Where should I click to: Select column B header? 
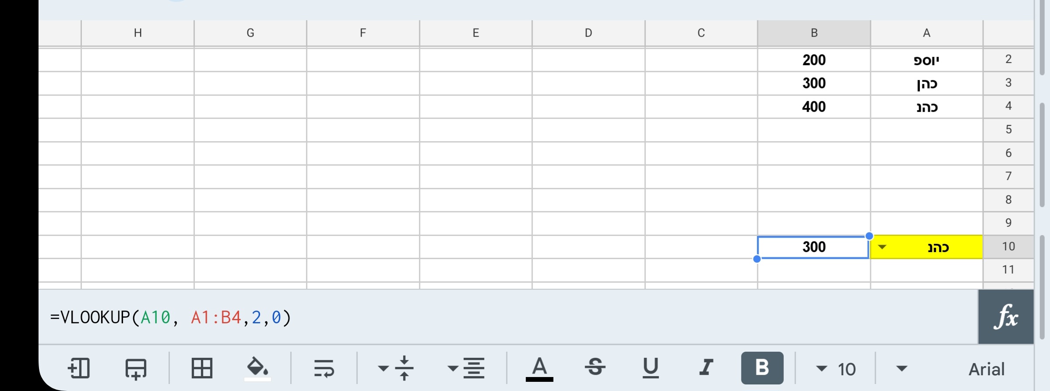coord(814,32)
